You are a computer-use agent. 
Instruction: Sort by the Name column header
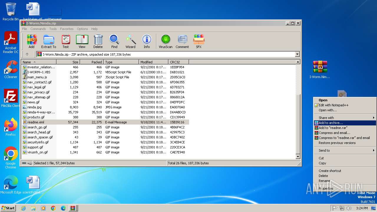(39, 62)
